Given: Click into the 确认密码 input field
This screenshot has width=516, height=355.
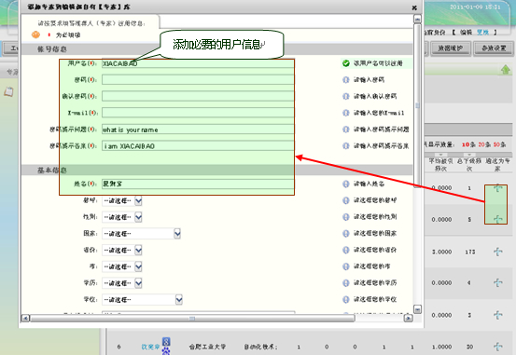Looking at the screenshot, I should point(198,96).
